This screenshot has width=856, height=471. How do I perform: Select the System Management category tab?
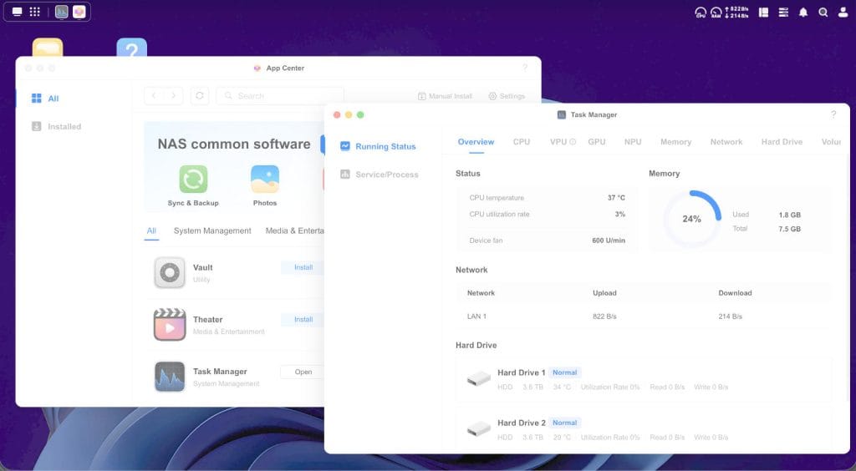pyautogui.click(x=212, y=230)
